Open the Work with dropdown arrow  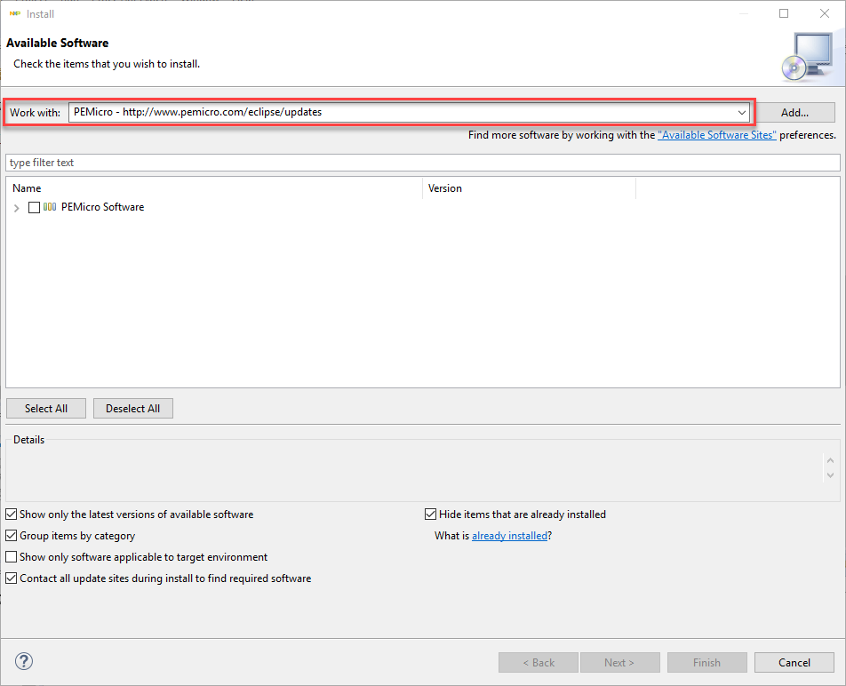pos(742,112)
